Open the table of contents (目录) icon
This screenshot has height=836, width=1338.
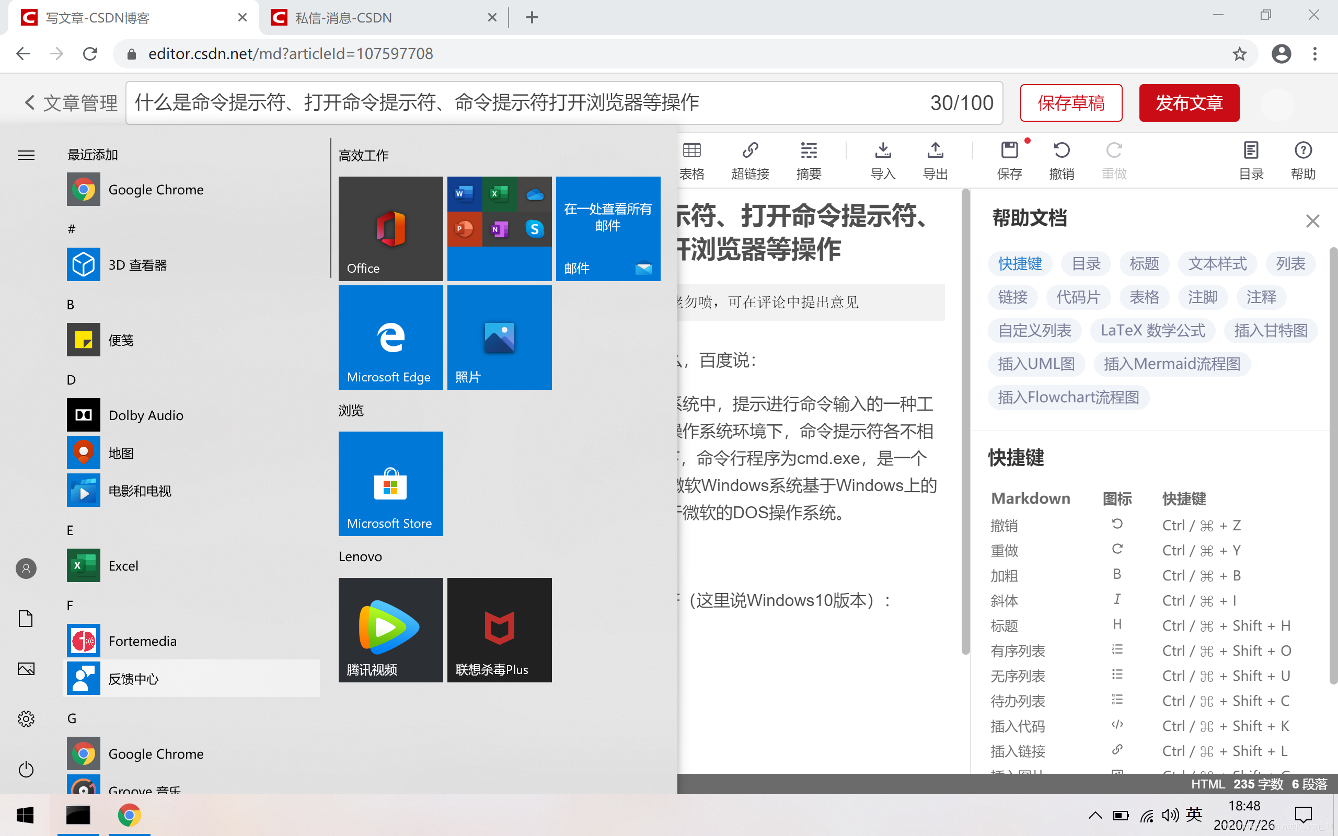[x=1251, y=150]
